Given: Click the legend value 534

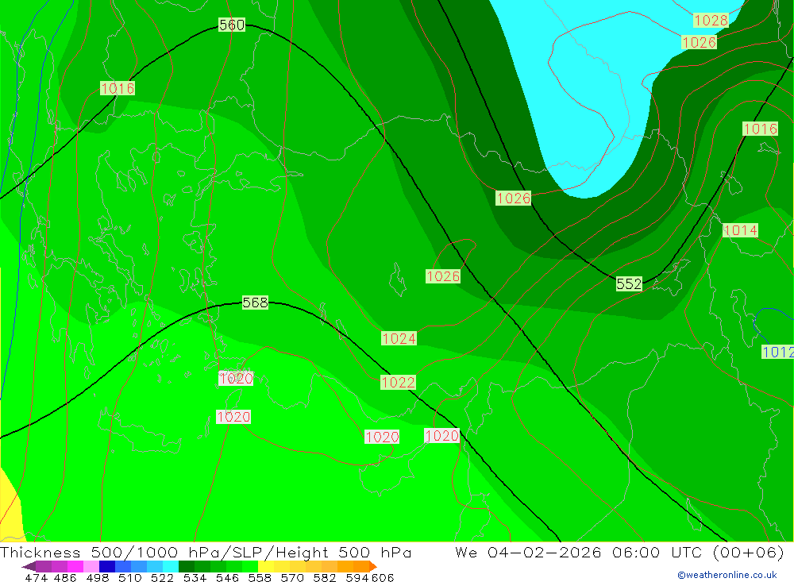Looking at the screenshot, I should coord(195,577).
